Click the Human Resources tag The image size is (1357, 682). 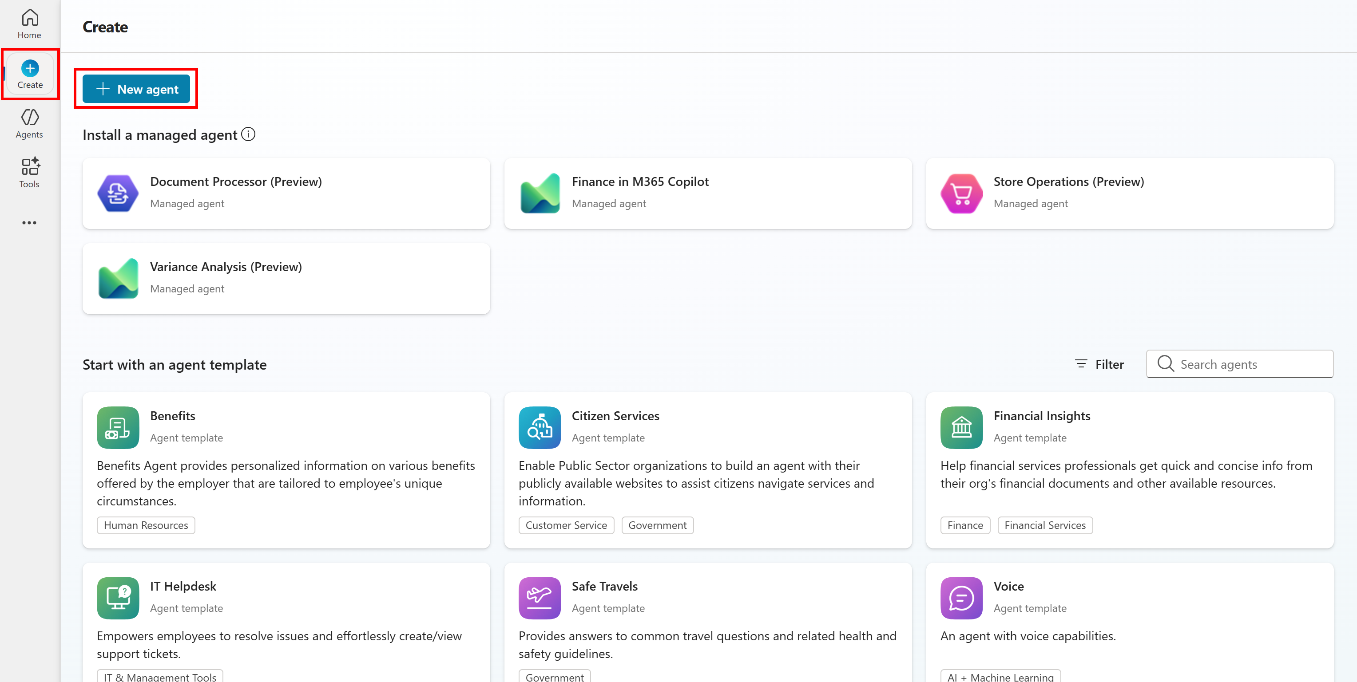pos(146,525)
